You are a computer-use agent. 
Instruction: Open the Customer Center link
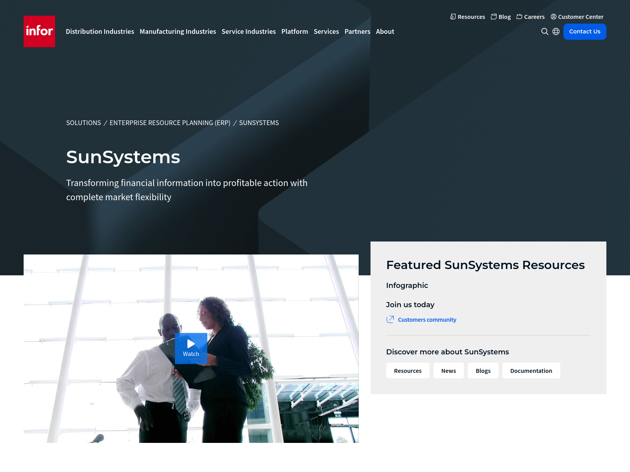577,17
